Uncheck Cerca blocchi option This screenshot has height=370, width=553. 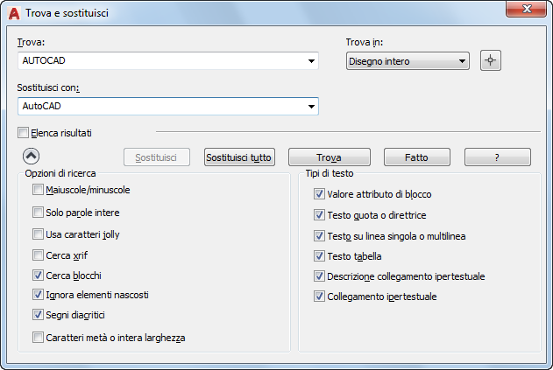point(38,275)
